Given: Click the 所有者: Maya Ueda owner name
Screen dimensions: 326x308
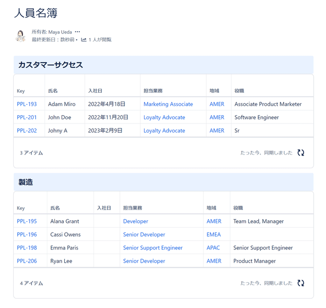Looking at the screenshot, I should point(52,32).
